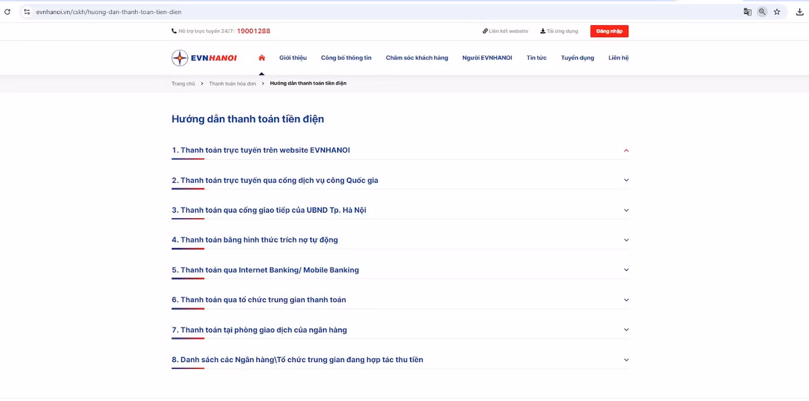
Task: Expand chevron for section 8 Danh sách các Ngân hàng
Action: [x=626, y=359]
